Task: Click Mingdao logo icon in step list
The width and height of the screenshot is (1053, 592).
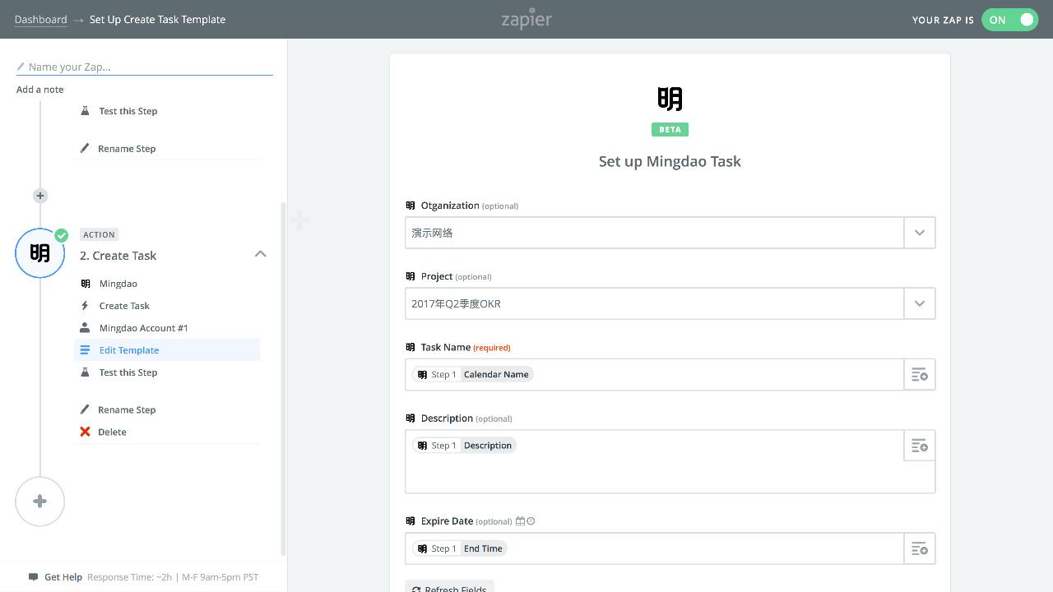Action: pyautogui.click(x=85, y=284)
